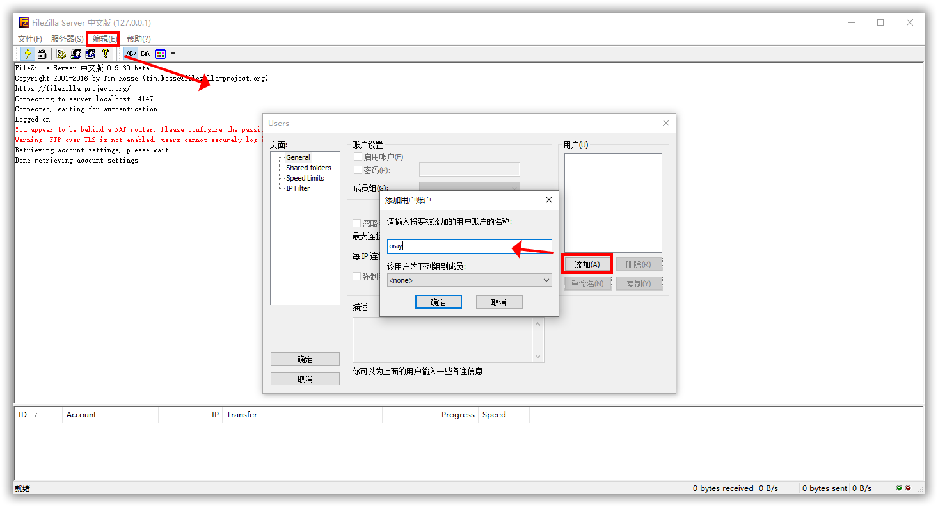Click the description box scroll-down arrow
Image resolution: width=938 pixels, height=507 pixels.
click(537, 357)
